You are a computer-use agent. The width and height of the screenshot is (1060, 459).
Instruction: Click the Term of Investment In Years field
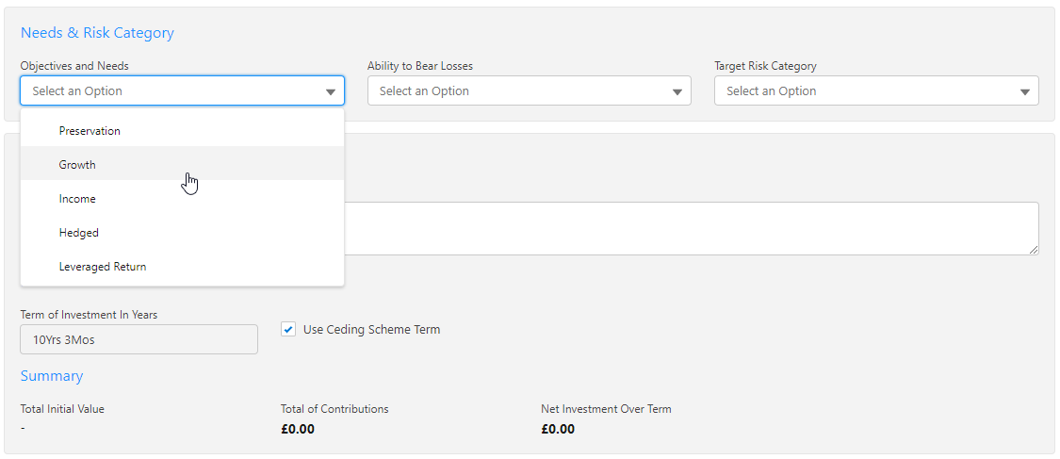[139, 339]
